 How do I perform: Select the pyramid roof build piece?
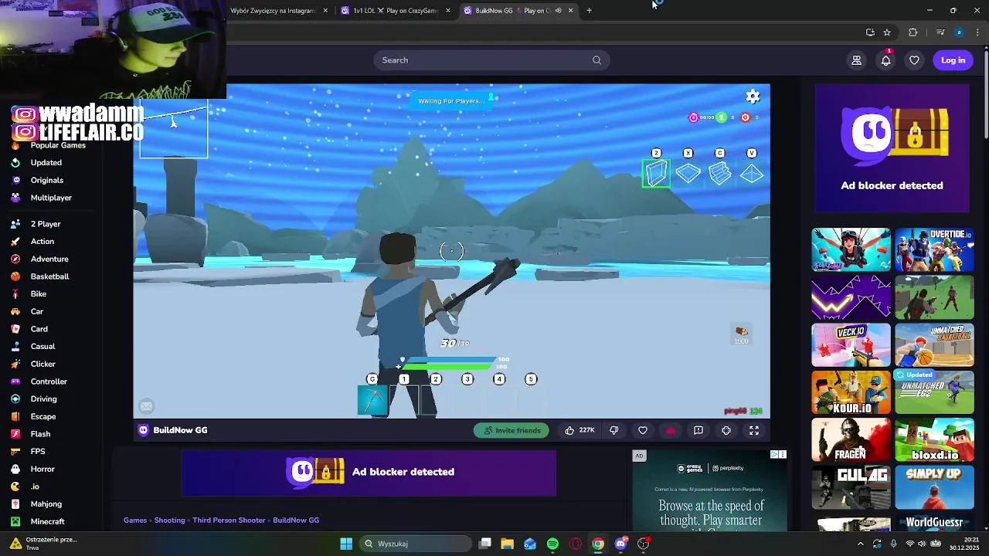[x=751, y=174]
